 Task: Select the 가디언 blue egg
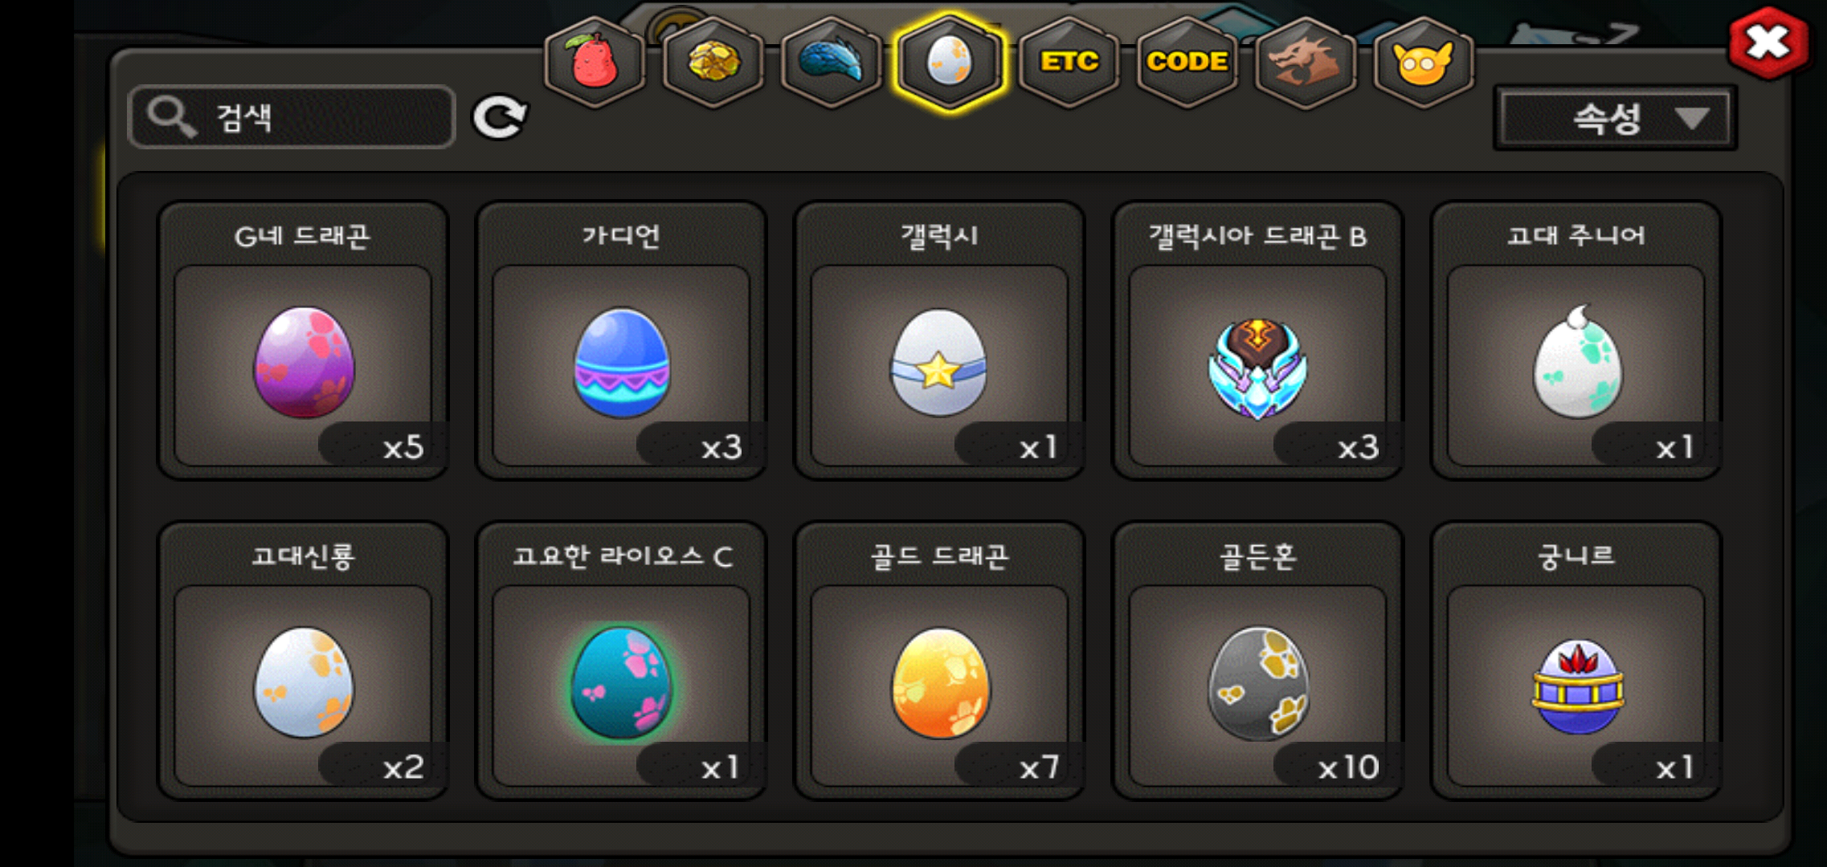pyautogui.click(x=621, y=340)
